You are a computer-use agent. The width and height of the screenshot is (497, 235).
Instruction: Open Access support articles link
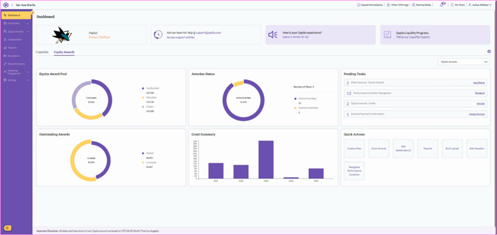tap(181, 37)
